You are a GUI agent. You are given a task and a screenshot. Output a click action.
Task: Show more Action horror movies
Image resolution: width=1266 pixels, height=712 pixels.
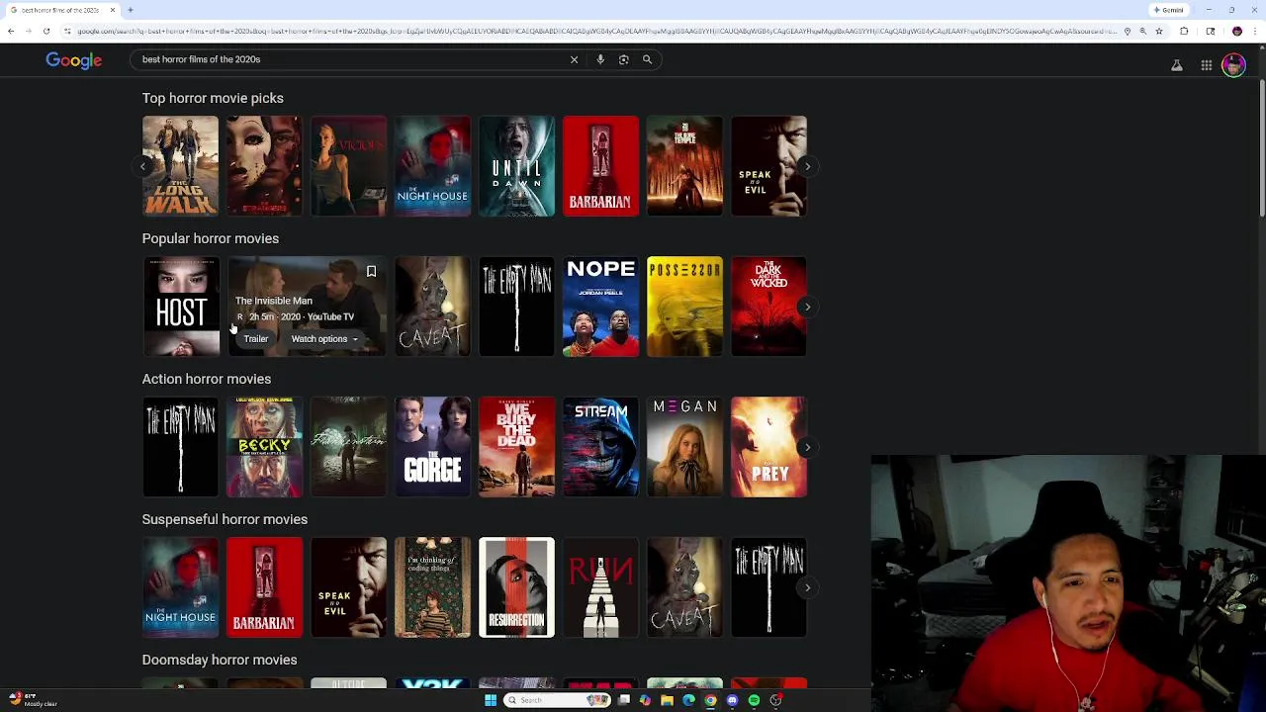(807, 447)
